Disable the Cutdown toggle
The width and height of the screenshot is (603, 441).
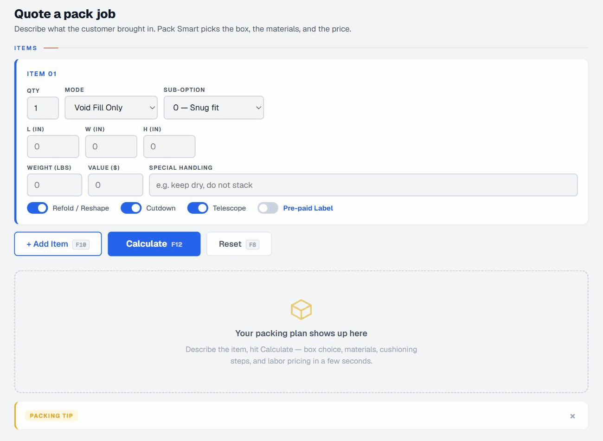pyautogui.click(x=131, y=208)
